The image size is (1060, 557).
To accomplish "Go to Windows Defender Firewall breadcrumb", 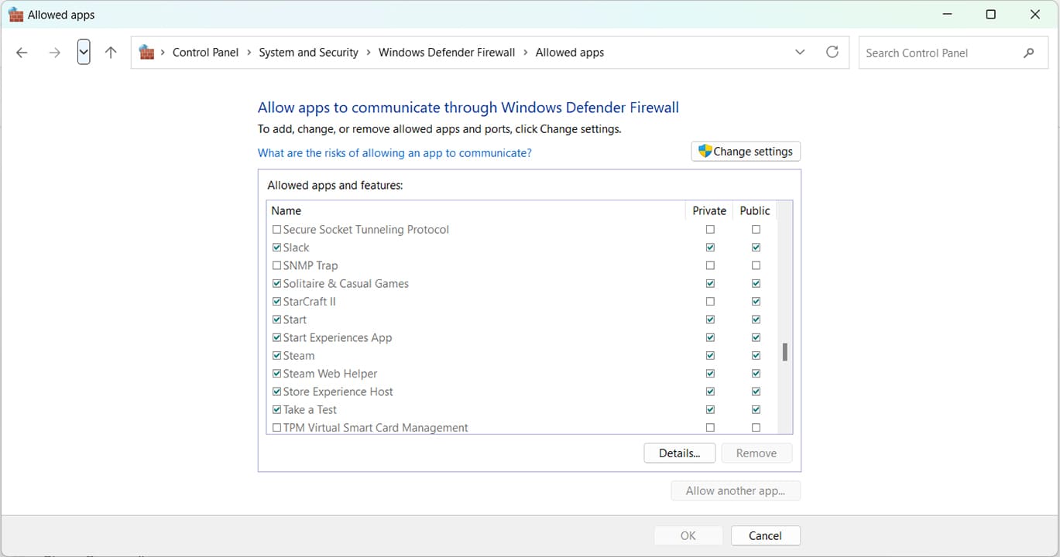I will pyautogui.click(x=446, y=53).
